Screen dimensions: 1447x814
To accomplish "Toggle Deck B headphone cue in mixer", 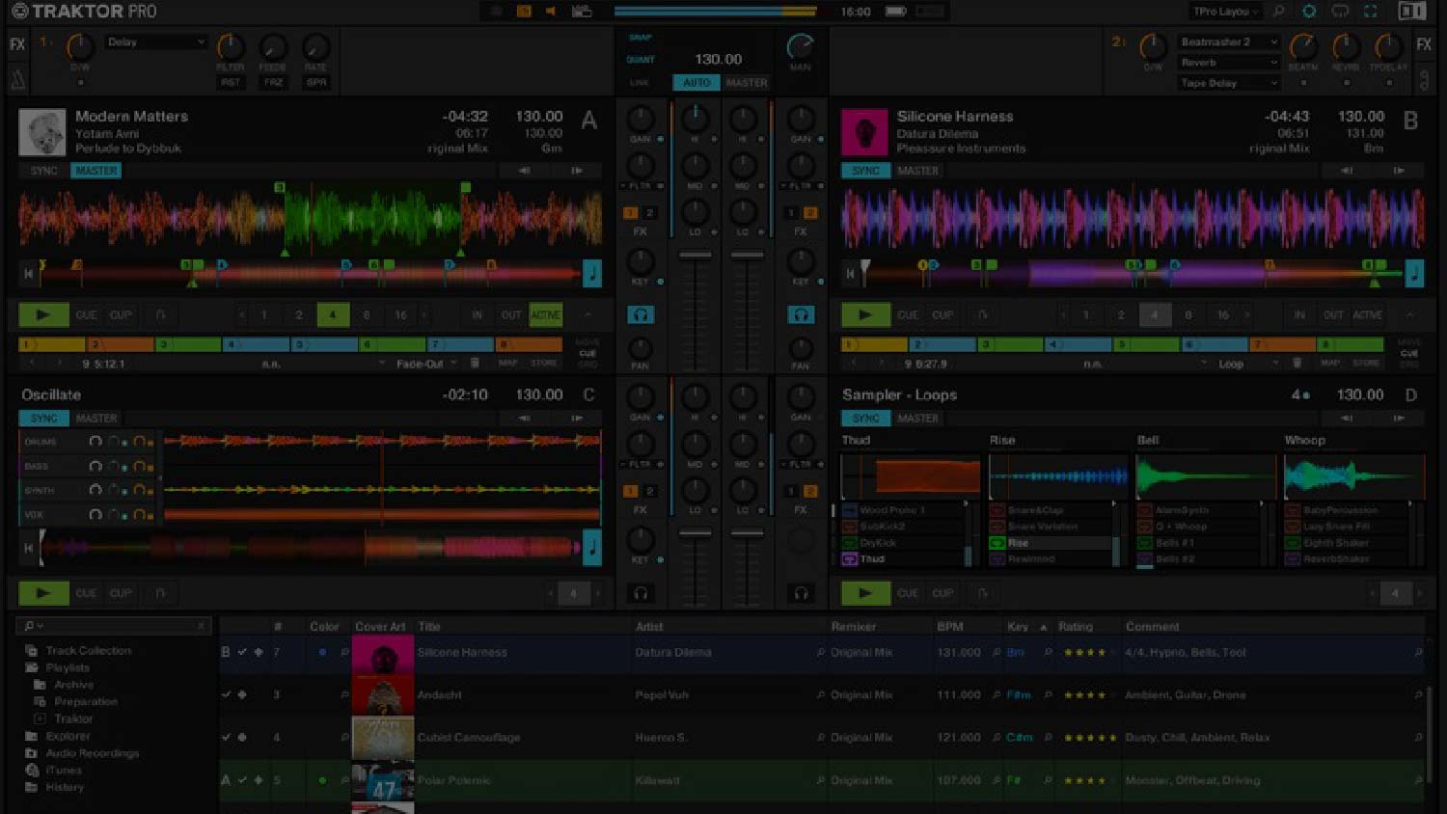I will tap(801, 315).
